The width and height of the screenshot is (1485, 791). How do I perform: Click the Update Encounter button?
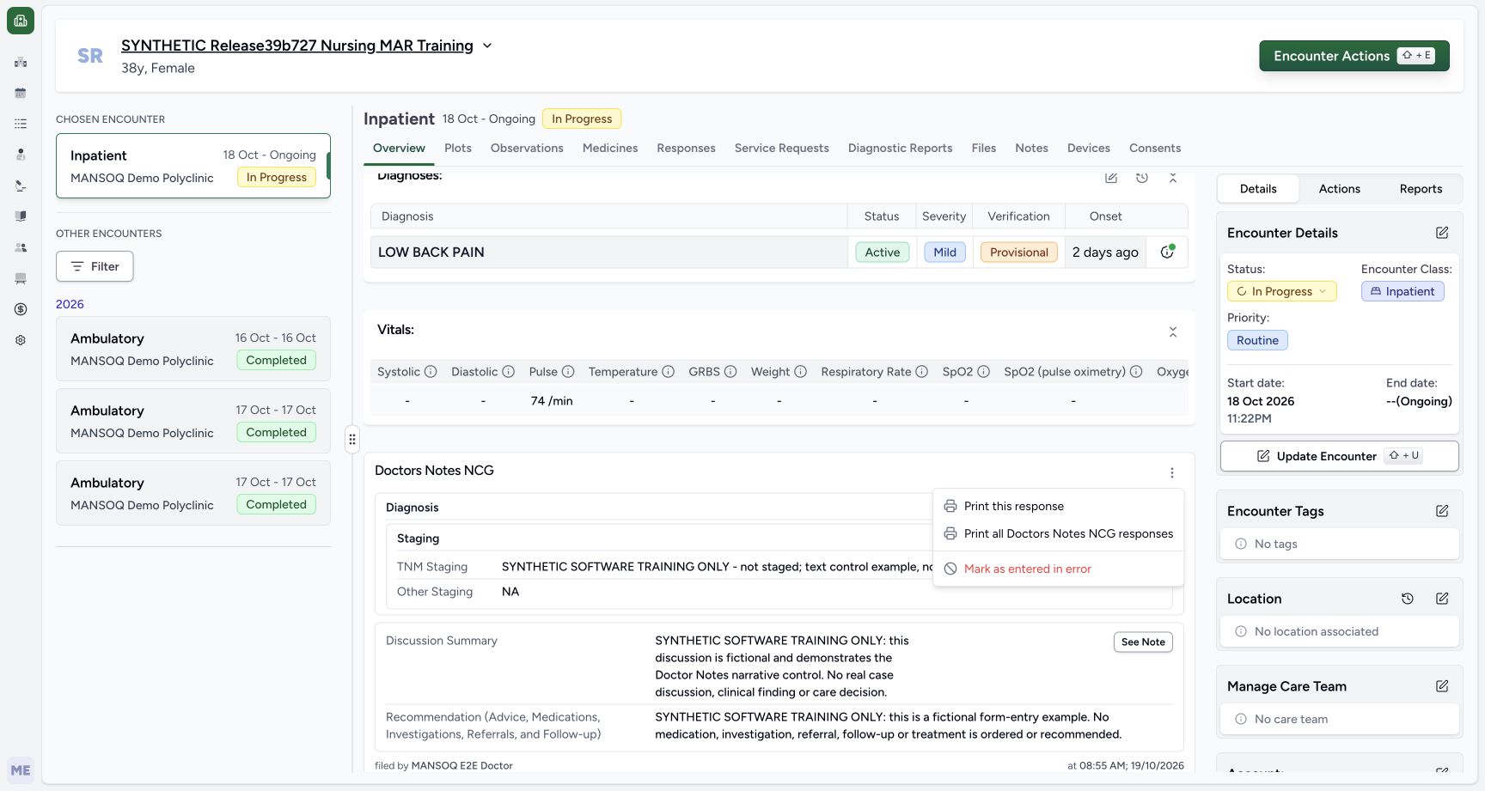coord(1339,456)
